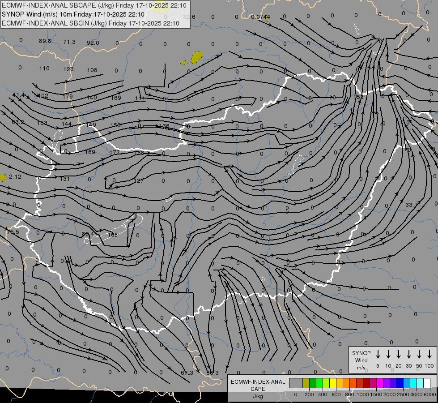Viewport: 438px width, 403px height.
Task: Click the SYNOP Wind m/s legend label
Action: coord(361,360)
